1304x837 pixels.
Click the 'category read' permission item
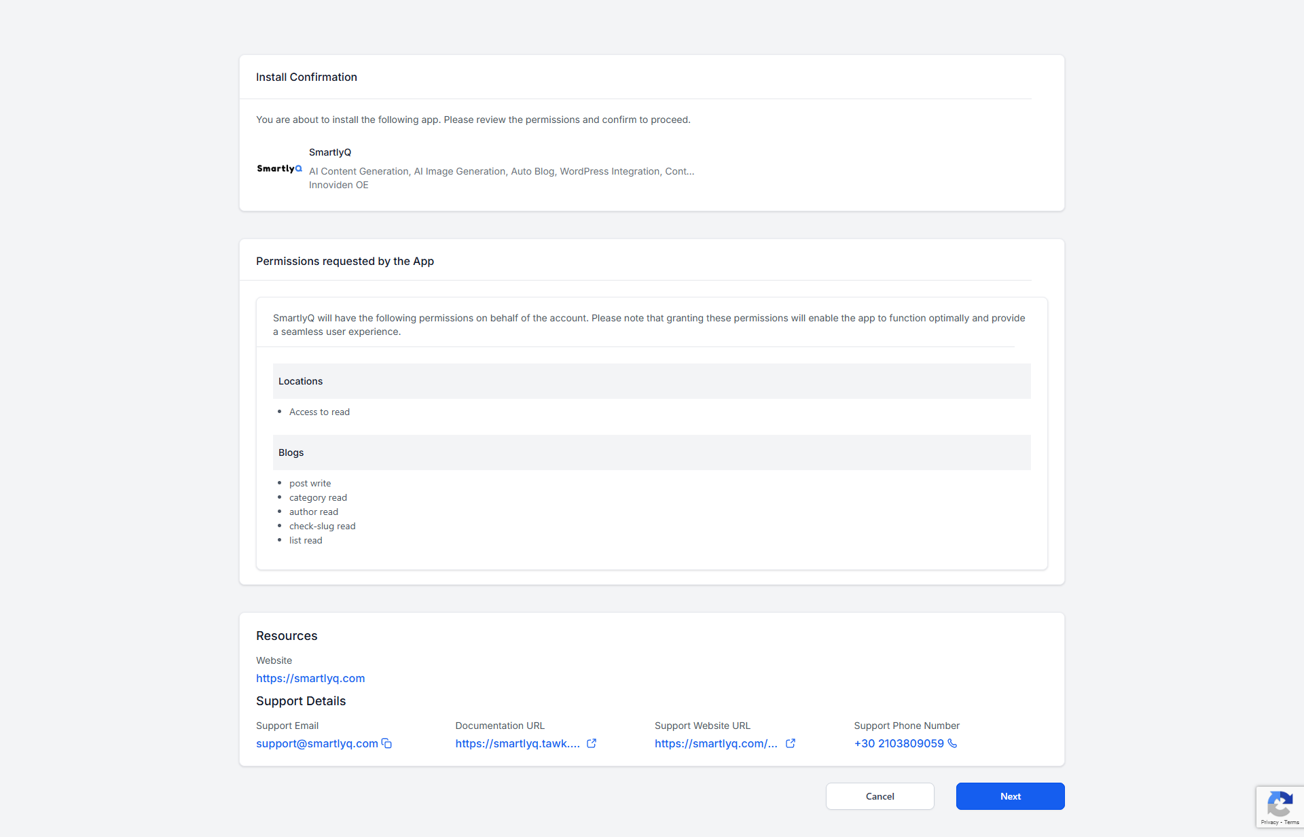point(318,497)
